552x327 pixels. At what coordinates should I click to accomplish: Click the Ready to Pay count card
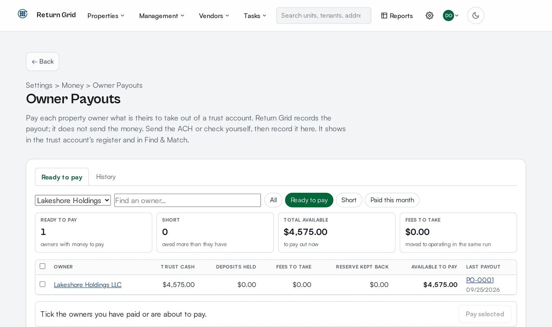point(93,233)
